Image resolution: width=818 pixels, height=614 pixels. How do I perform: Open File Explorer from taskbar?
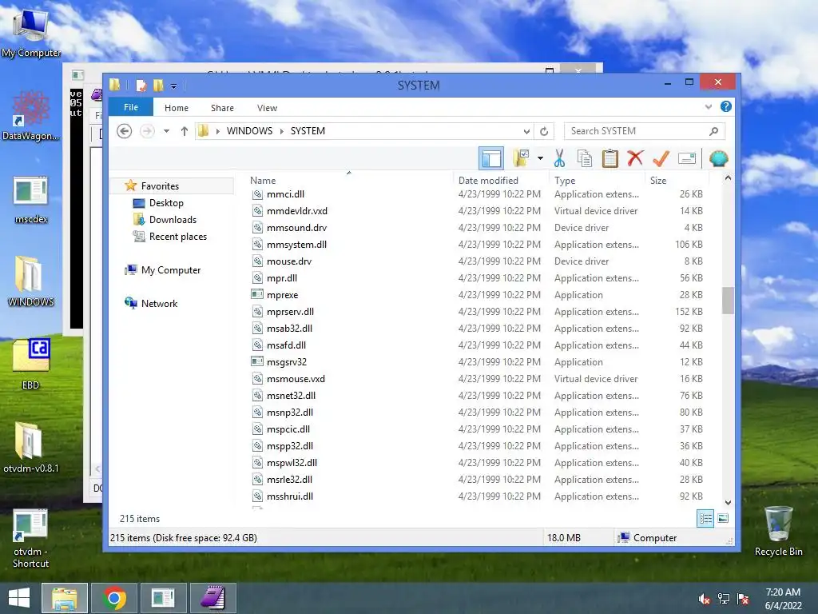click(x=64, y=598)
